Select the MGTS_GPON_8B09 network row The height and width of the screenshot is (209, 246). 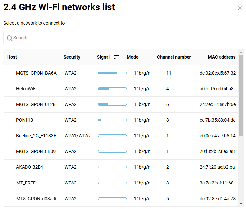click(36, 151)
